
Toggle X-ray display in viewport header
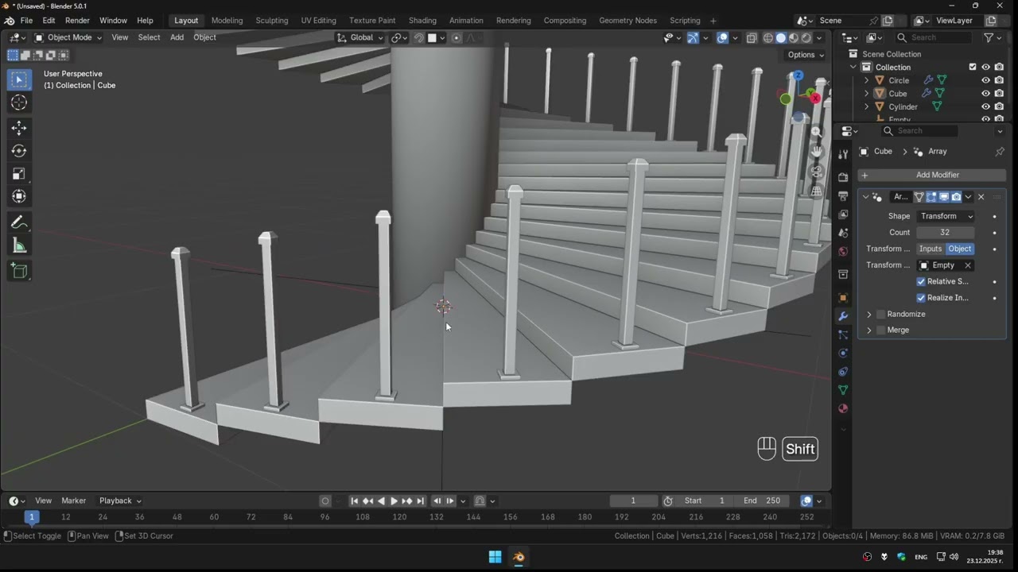(x=752, y=37)
